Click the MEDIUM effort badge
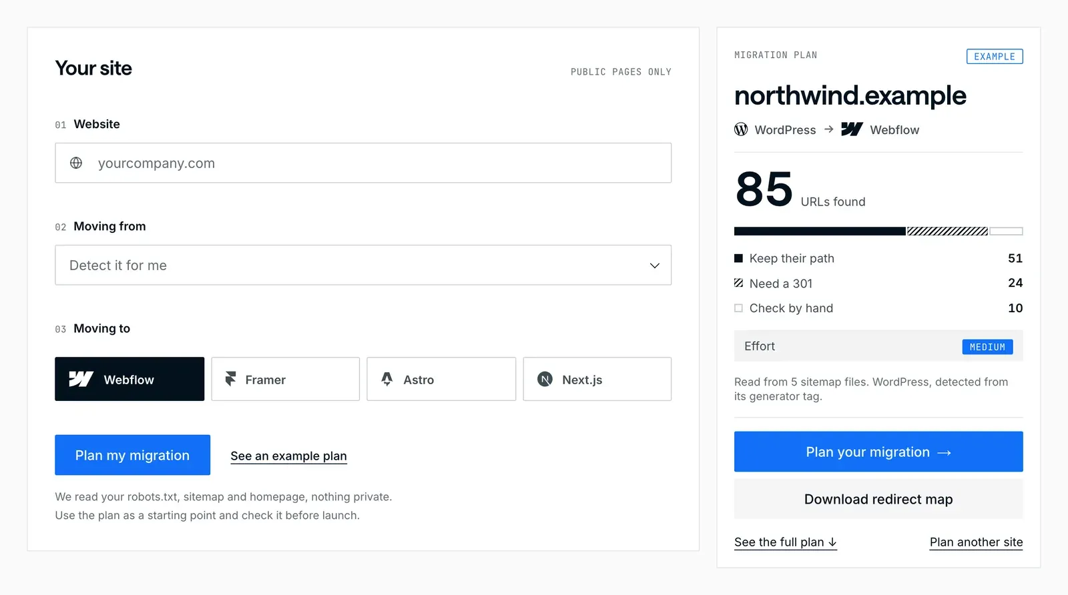 pos(987,347)
